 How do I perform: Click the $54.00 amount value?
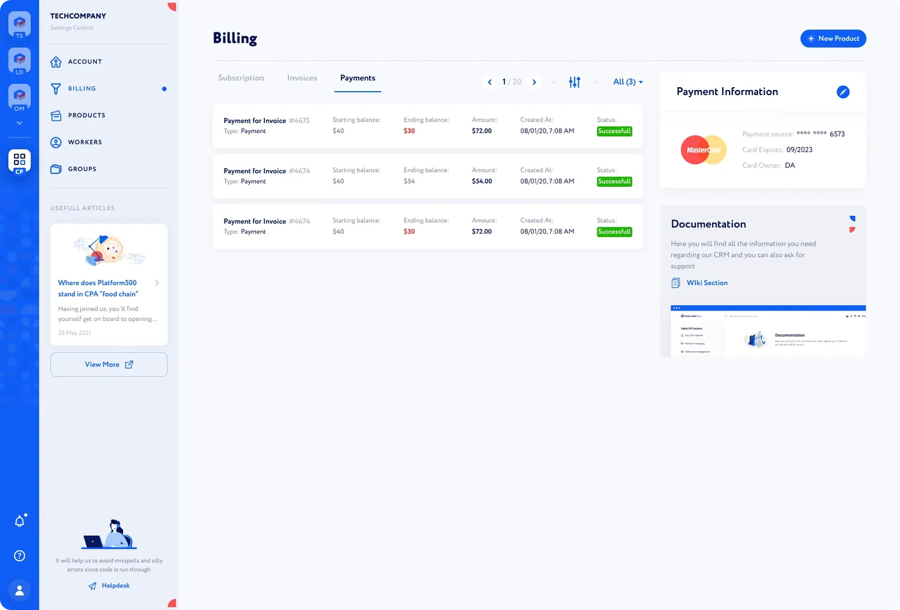[482, 181]
